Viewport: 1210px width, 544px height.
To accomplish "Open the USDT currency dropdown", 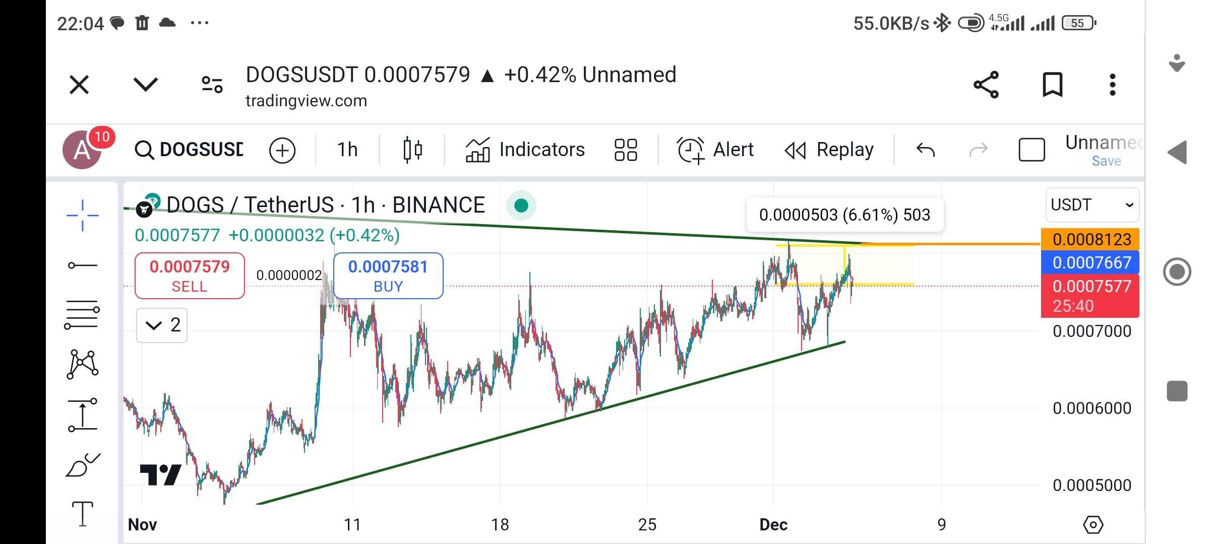I will 1093,205.
